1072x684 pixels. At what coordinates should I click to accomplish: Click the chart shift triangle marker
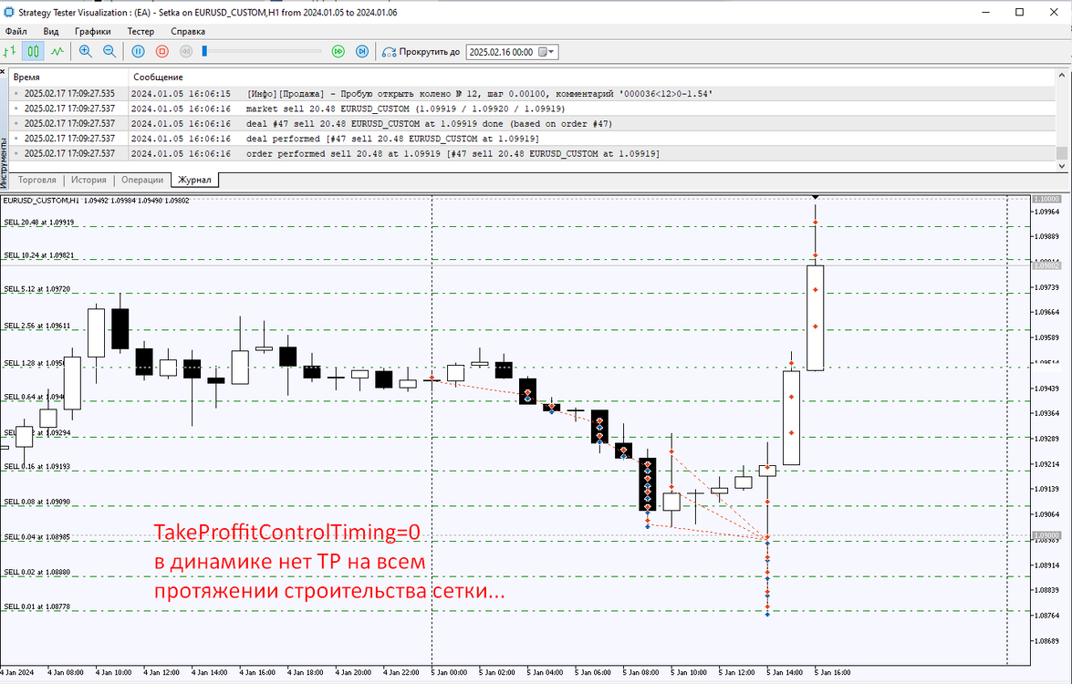point(815,198)
